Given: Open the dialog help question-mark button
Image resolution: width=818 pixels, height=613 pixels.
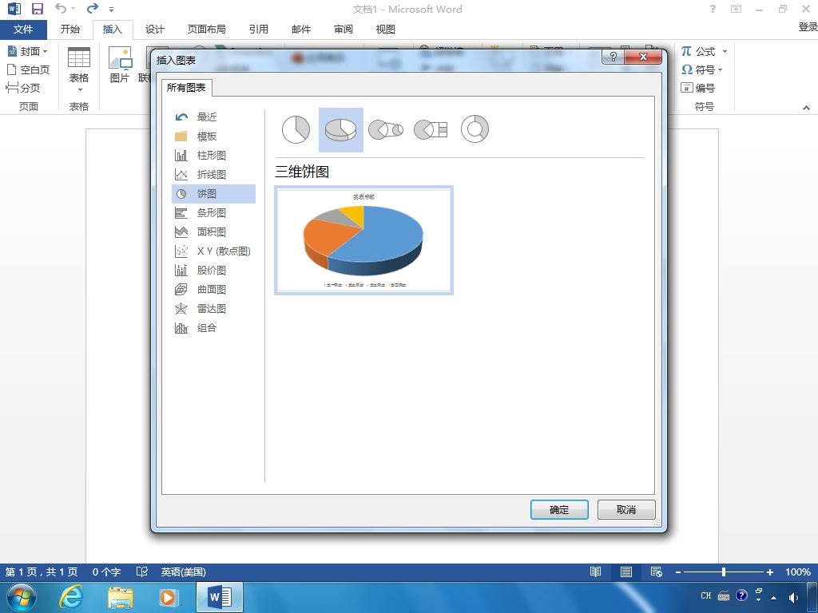Looking at the screenshot, I should (x=613, y=57).
